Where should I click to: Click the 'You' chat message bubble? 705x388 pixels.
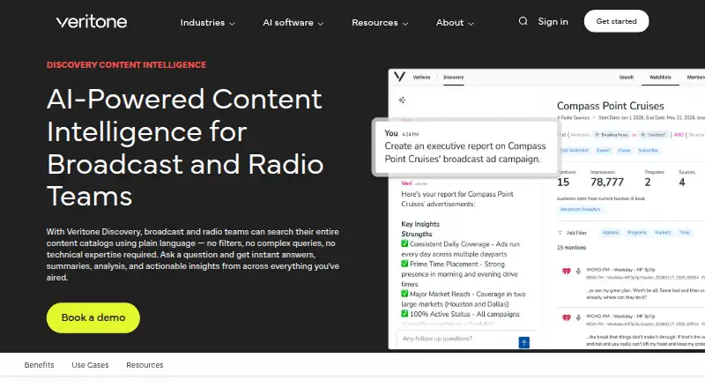(x=465, y=146)
